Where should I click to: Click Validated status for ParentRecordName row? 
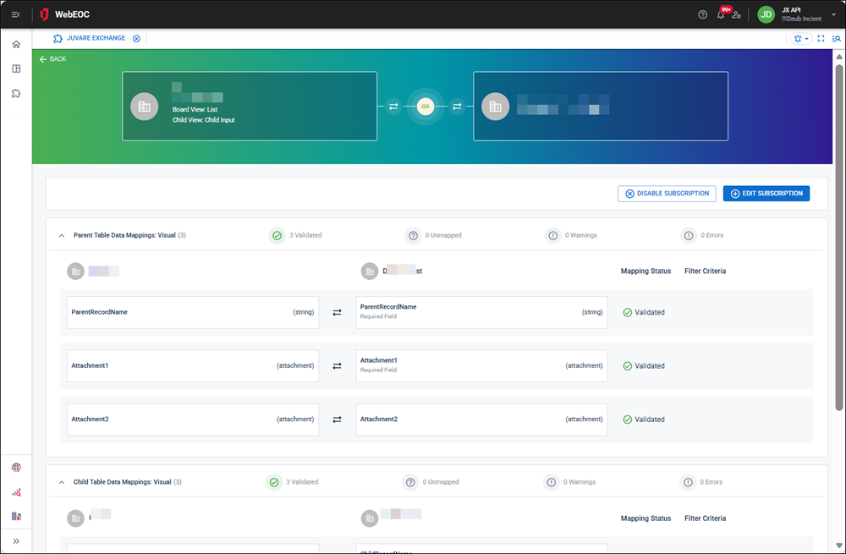coord(644,312)
